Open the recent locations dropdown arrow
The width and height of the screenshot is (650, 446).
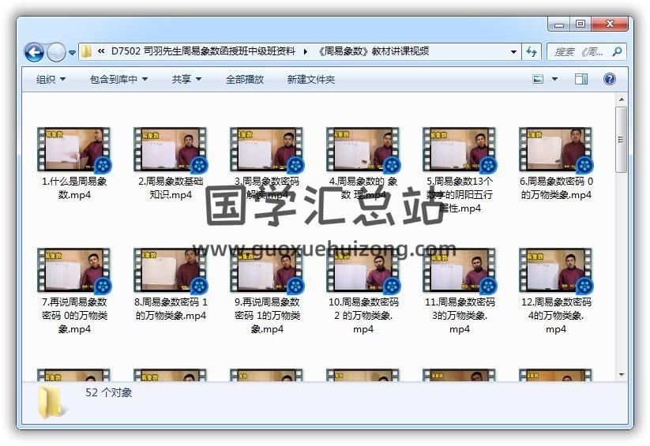point(72,53)
